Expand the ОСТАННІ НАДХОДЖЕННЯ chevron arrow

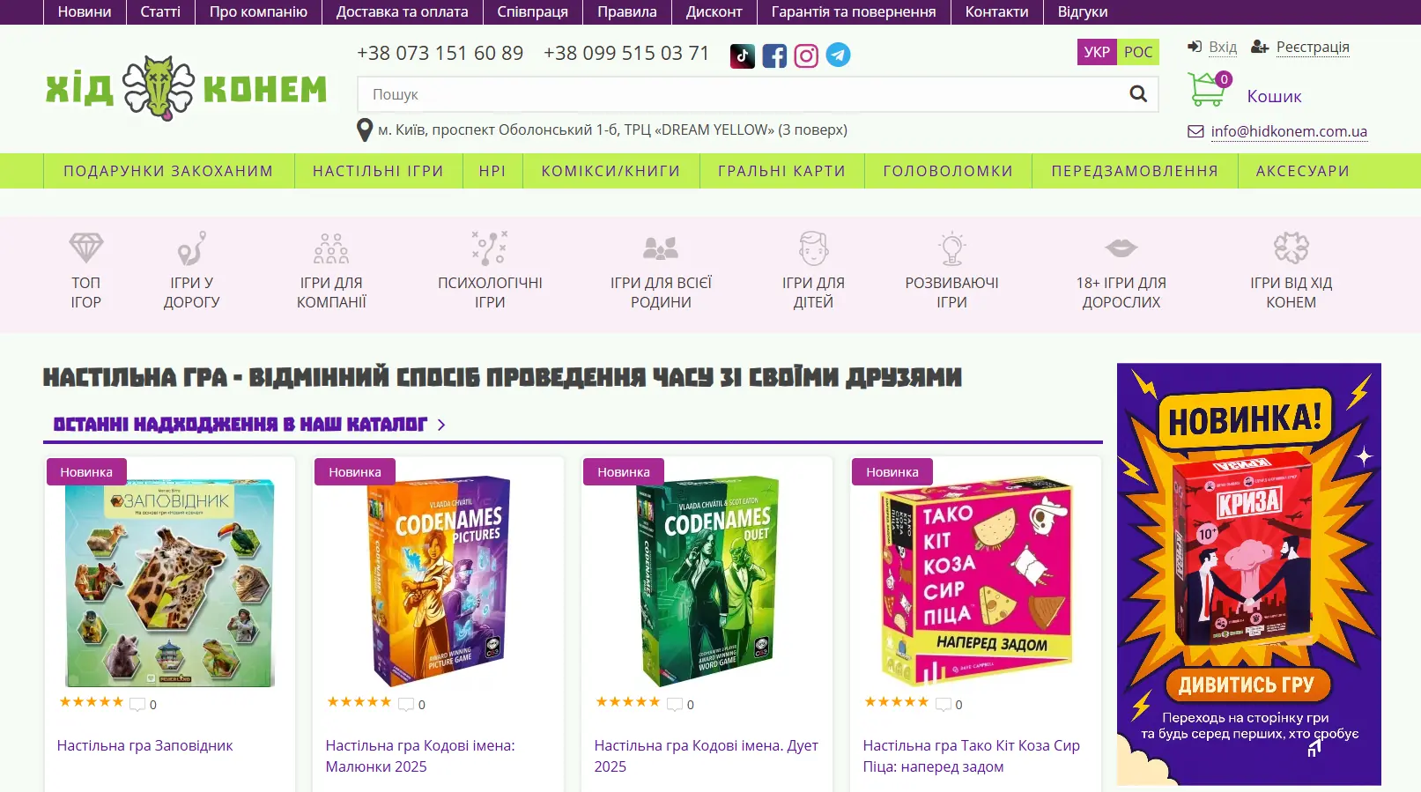(441, 425)
